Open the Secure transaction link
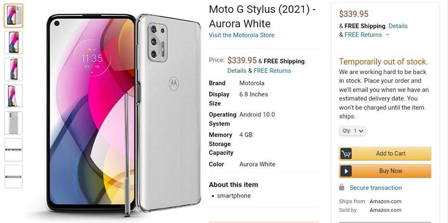 (375, 188)
